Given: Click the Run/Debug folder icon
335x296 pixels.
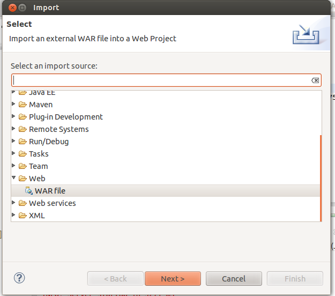Looking at the screenshot, I should [x=23, y=142].
